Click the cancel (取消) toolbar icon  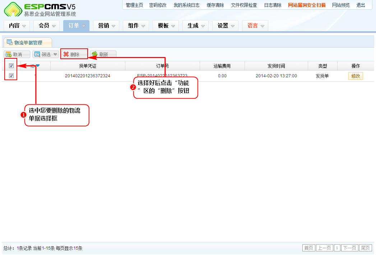pos(9,54)
